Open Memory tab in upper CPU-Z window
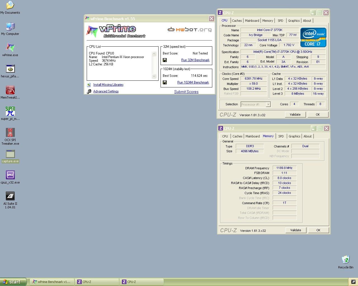The width and height of the screenshot is (358, 286). [268, 21]
